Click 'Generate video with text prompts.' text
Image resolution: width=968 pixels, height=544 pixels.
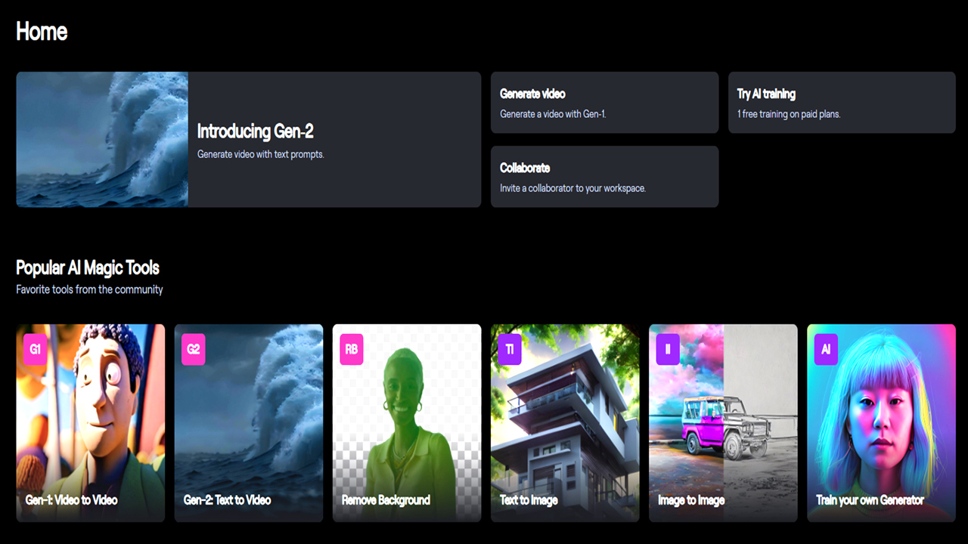[260, 154]
